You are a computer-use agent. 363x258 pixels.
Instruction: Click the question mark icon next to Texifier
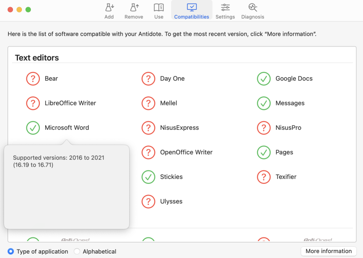[x=263, y=177]
